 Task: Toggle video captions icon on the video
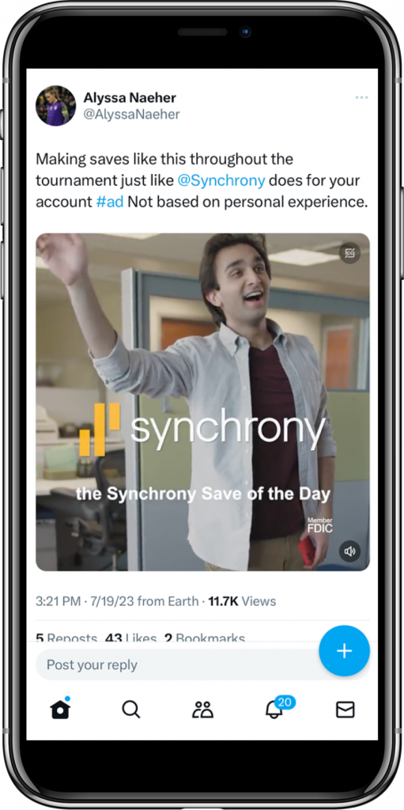[349, 253]
